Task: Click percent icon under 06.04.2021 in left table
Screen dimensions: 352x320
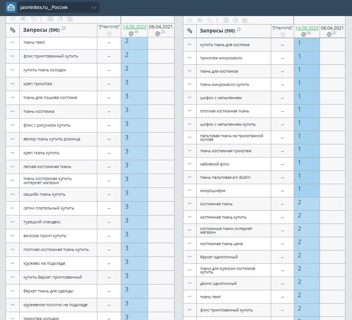Action: tap(158, 34)
